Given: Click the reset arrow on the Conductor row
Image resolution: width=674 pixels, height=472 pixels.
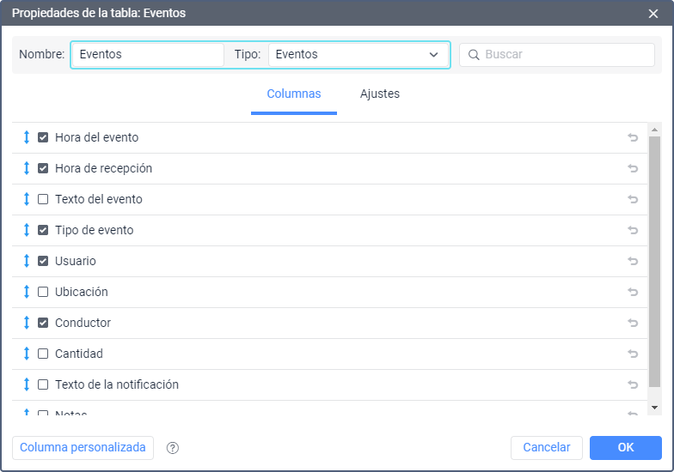Looking at the screenshot, I should pyautogui.click(x=633, y=323).
